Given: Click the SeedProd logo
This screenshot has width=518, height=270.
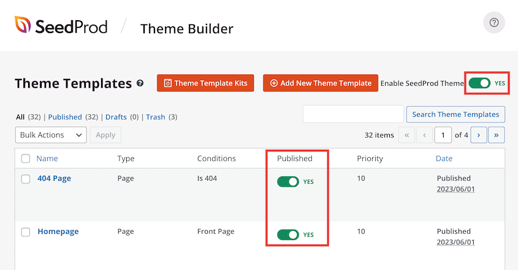Looking at the screenshot, I should point(61,26).
